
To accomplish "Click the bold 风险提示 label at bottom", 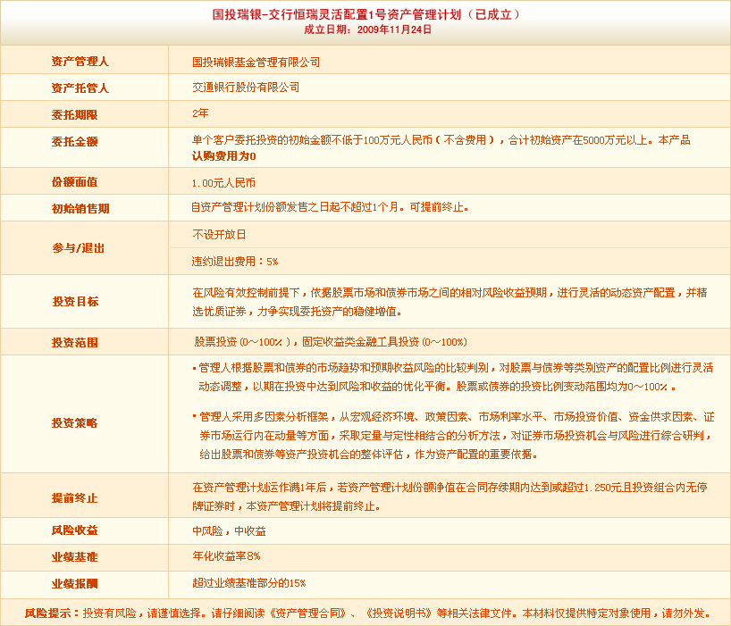I will tap(51, 613).
